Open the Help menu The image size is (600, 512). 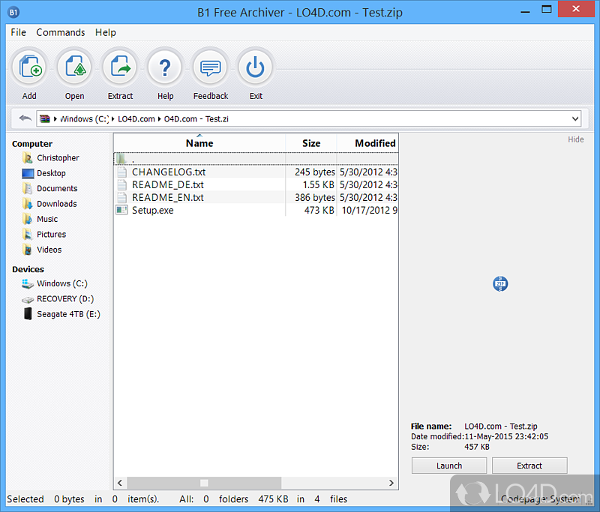click(106, 32)
